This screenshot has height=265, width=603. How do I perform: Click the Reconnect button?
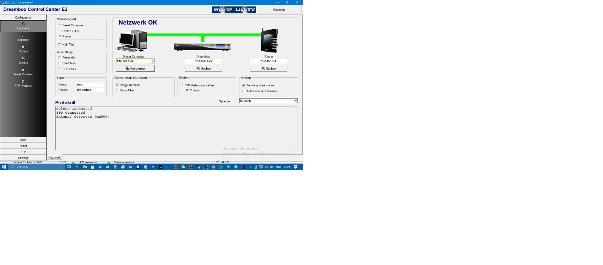tap(135, 68)
